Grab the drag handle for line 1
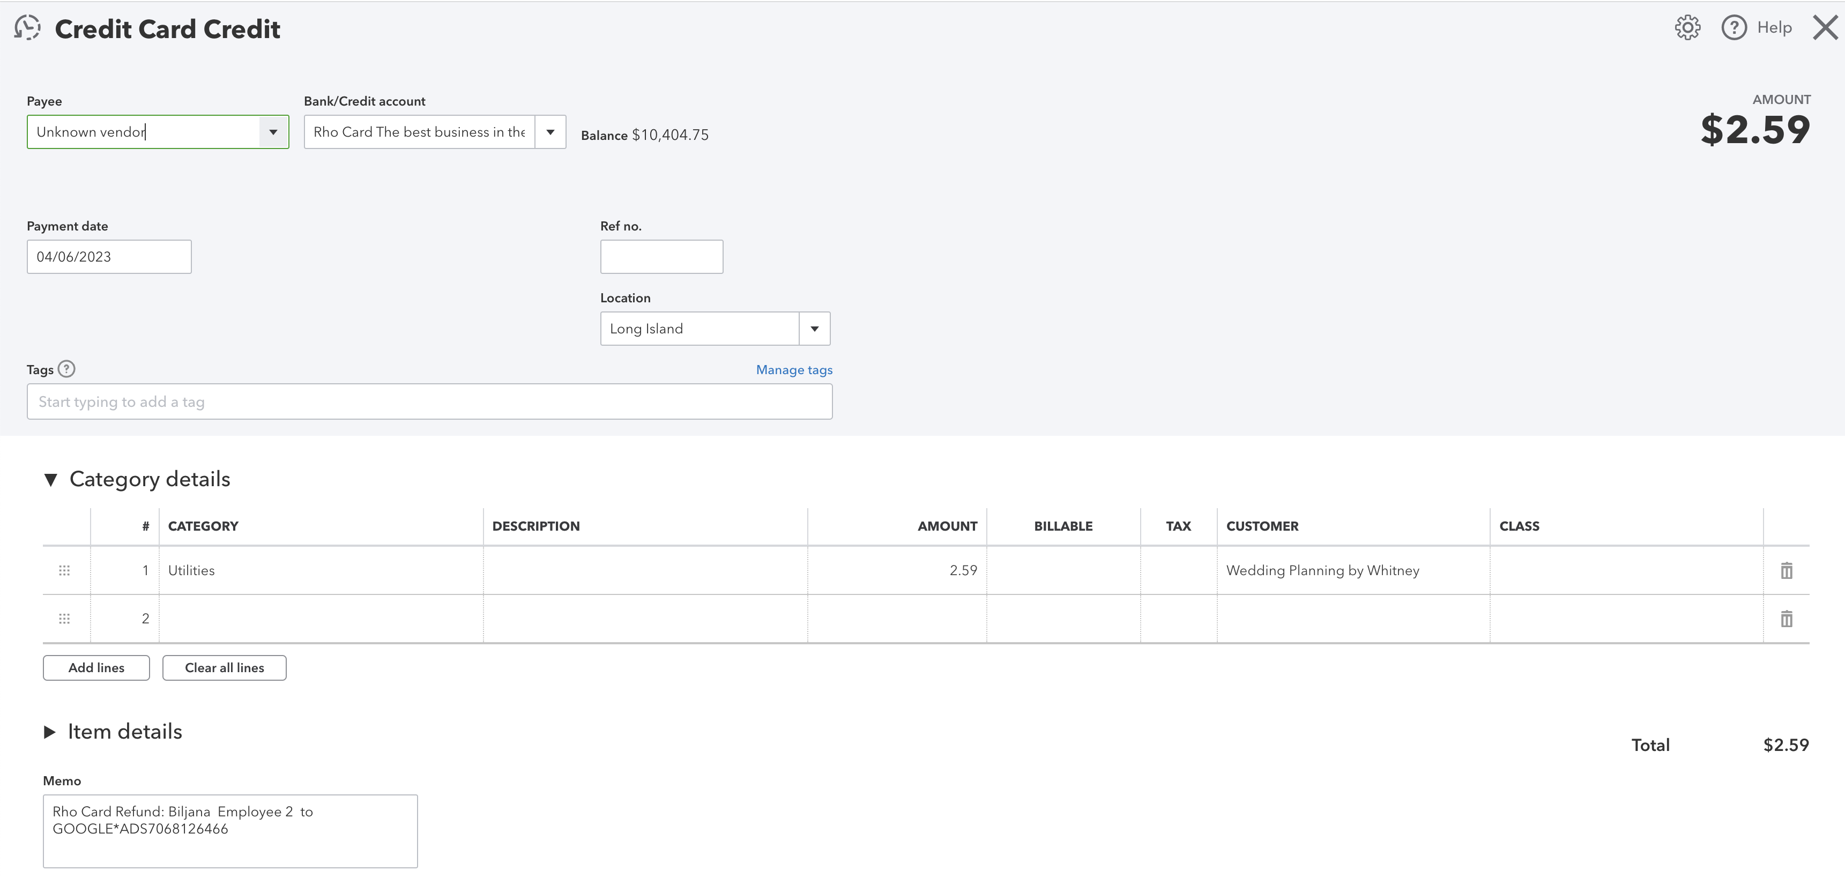 point(64,570)
